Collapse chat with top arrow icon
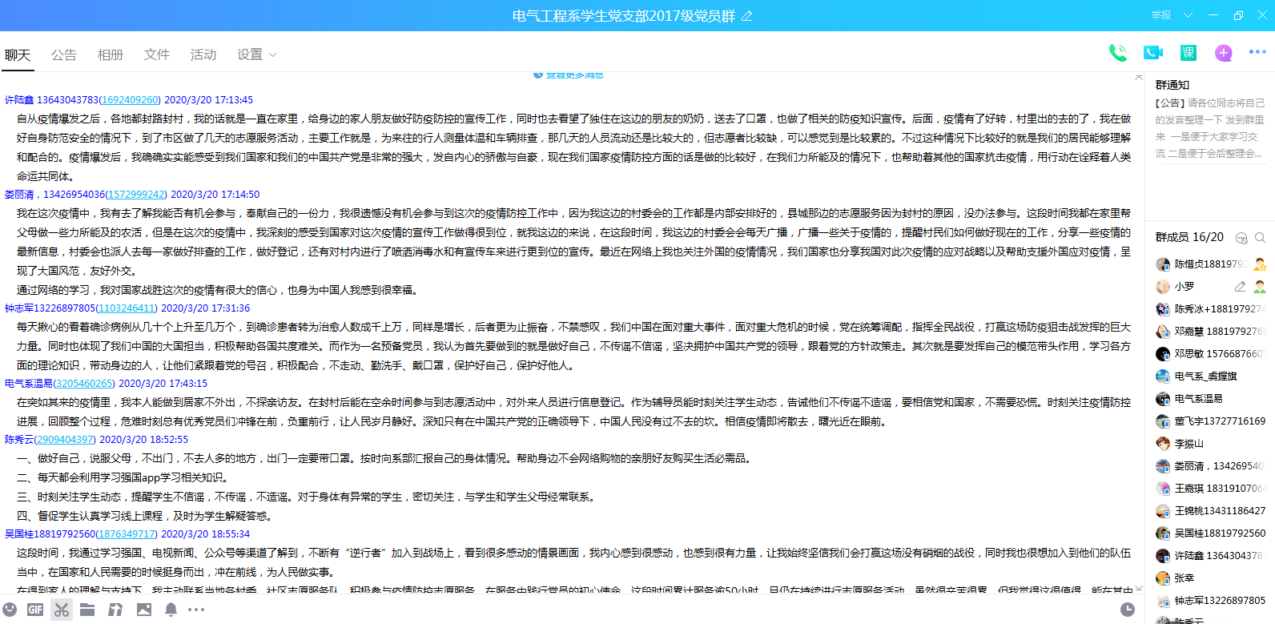Image resolution: width=1275 pixels, height=624 pixels. [1139, 77]
